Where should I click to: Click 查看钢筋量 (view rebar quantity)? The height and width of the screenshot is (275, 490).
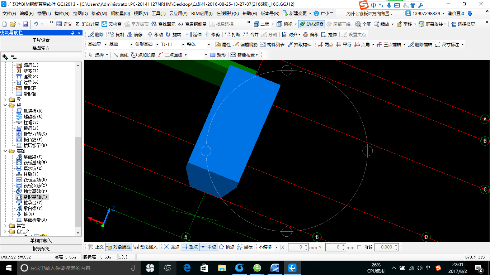192,24
